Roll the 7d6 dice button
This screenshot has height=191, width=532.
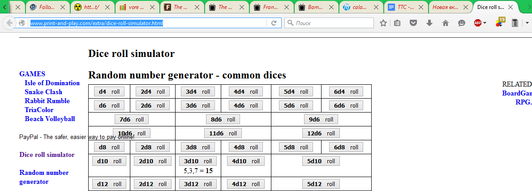click(x=132, y=120)
